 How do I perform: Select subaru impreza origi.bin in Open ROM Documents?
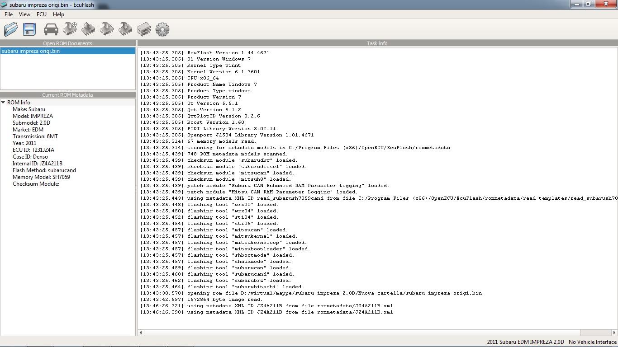point(68,51)
